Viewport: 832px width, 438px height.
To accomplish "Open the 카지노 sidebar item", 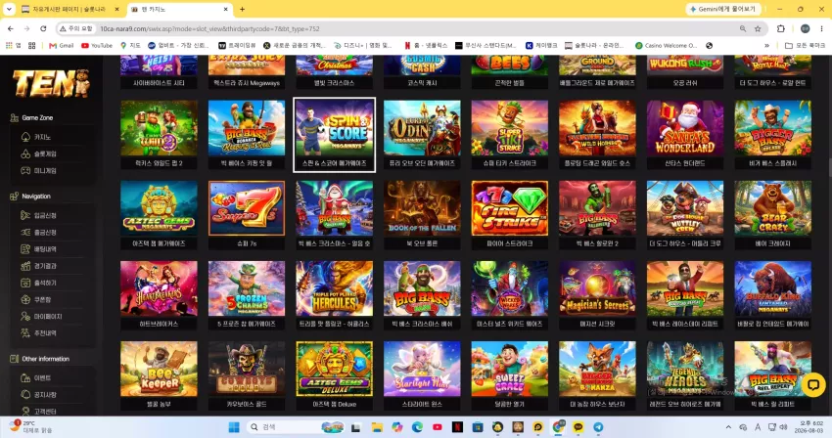I will tap(42, 137).
